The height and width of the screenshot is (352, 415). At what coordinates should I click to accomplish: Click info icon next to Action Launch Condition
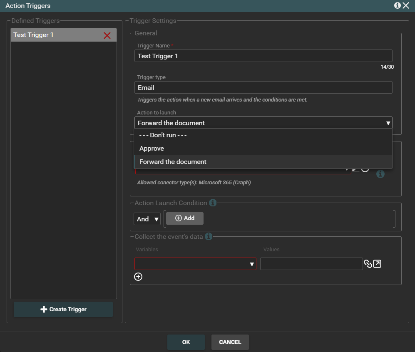pyautogui.click(x=213, y=203)
